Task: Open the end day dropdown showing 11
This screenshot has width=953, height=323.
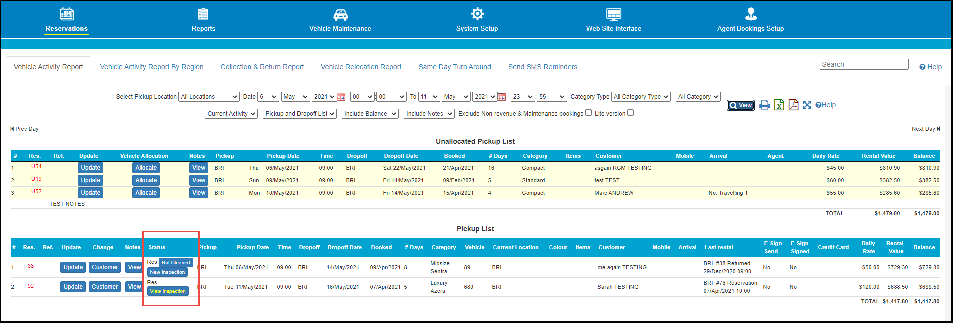Action: 429,97
